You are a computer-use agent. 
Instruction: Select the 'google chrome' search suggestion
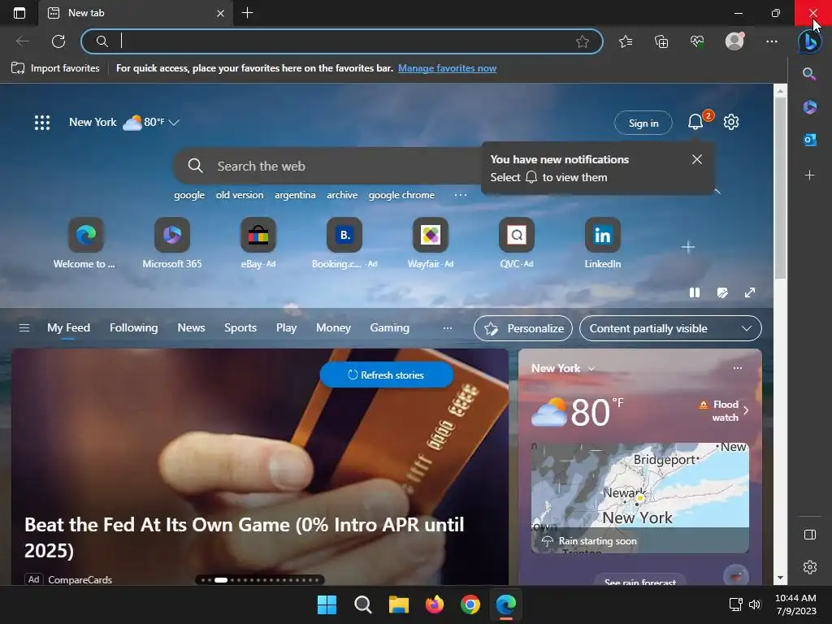point(401,195)
